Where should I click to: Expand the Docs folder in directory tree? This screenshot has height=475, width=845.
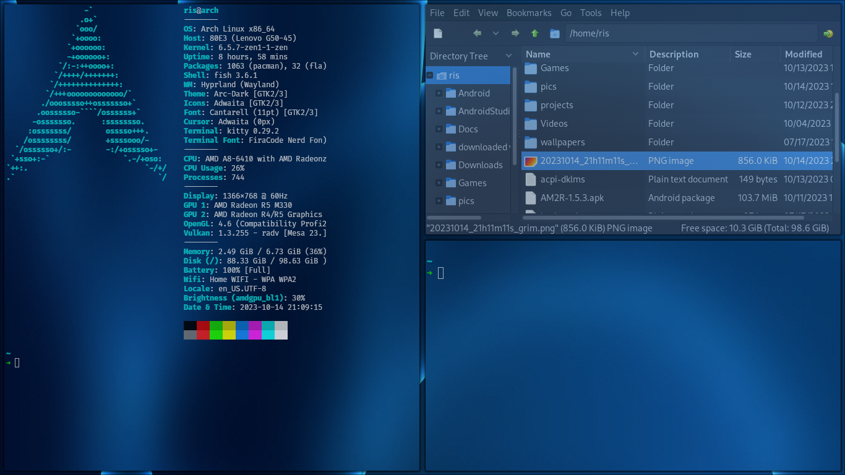[x=439, y=129]
